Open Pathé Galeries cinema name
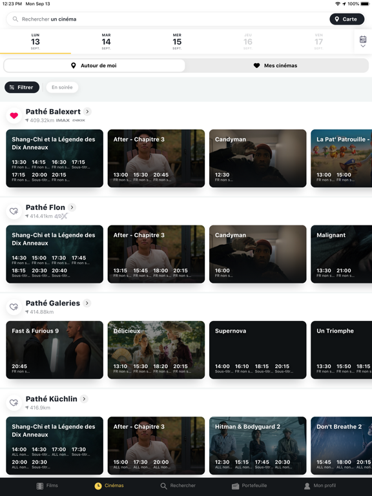The width and height of the screenshot is (372, 496). 53,304
